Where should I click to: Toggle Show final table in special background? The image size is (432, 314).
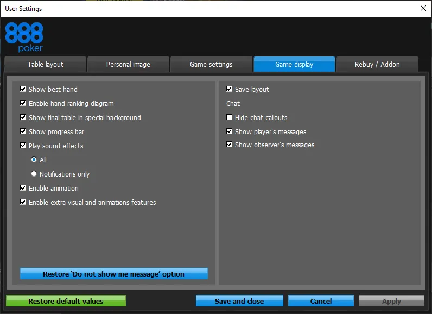23,117
